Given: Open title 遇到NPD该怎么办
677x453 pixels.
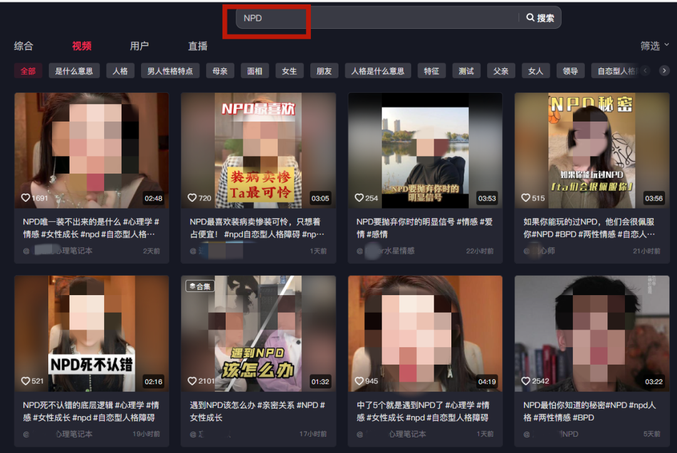Looking at the screenshot, I should tap(258, 411).
